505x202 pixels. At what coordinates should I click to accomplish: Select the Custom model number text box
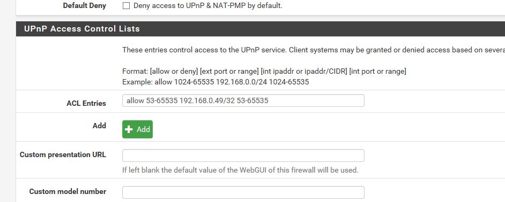point(243,192)
